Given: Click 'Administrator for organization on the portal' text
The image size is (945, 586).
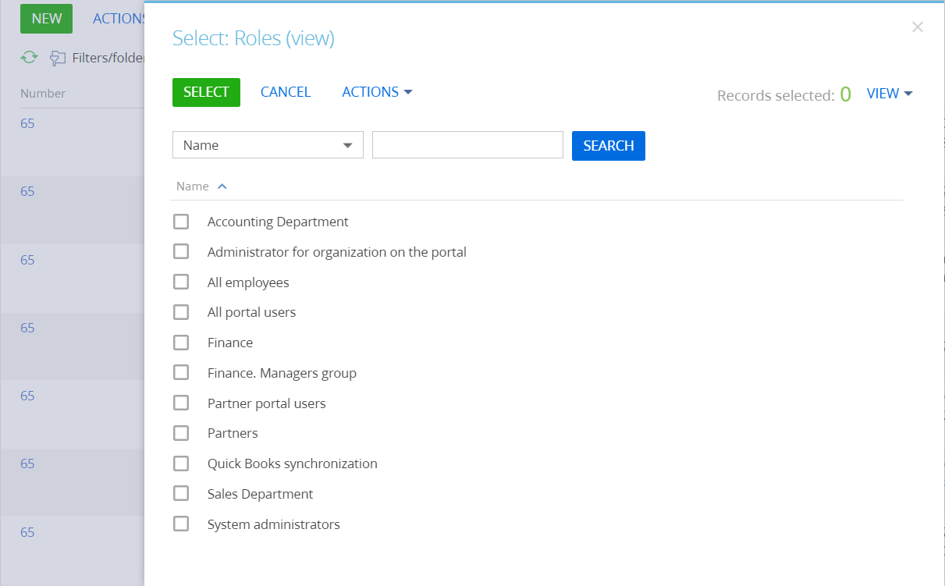Looking at the screenshot, I should (x=337, y=252).
